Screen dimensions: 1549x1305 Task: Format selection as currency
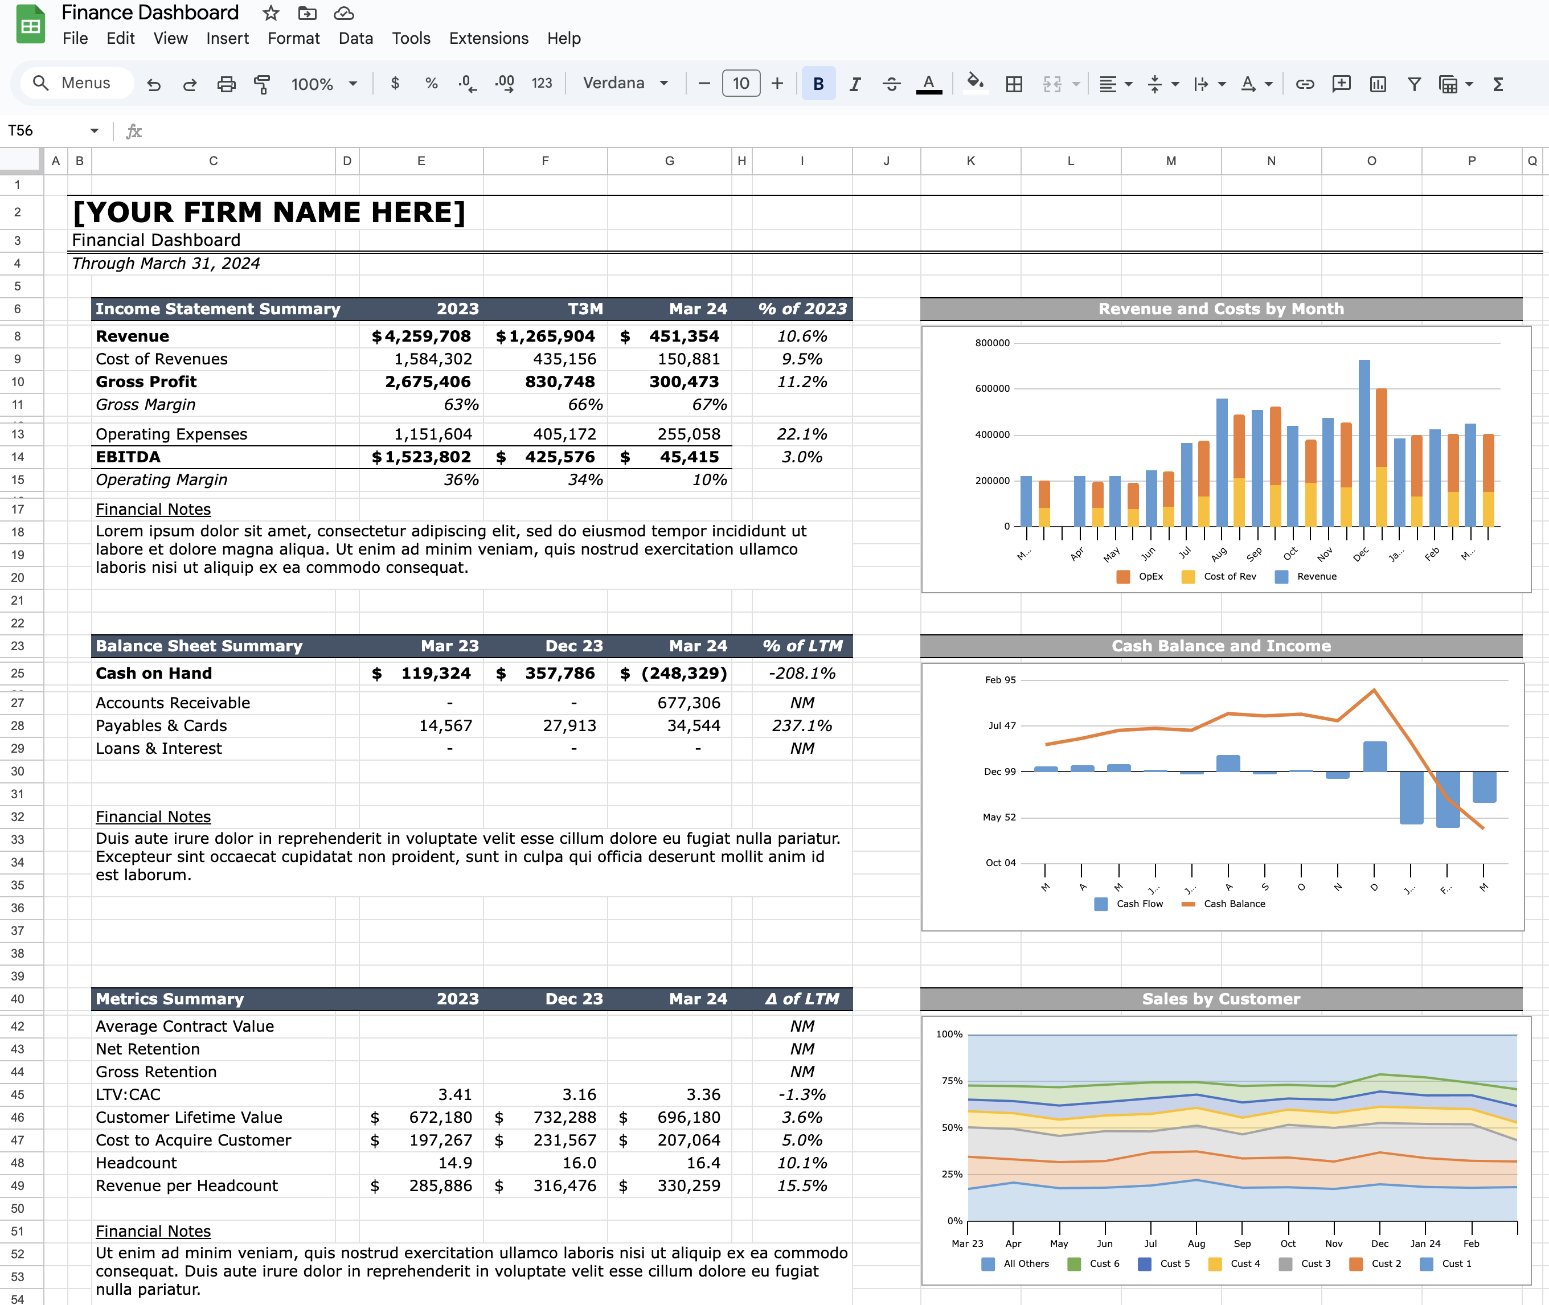point(395,84)
